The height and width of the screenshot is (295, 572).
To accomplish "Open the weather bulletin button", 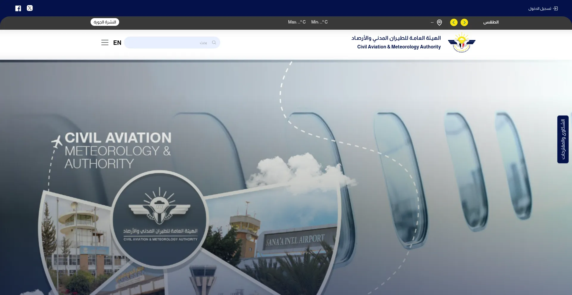I will 105,22.
